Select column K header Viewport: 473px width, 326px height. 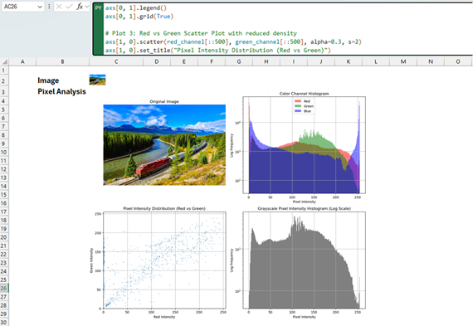(349, 61)
